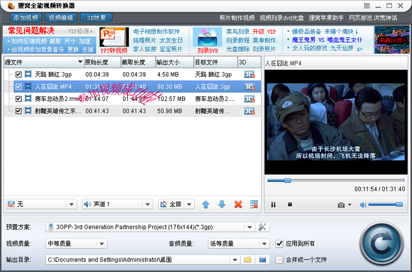412x272 pixels.
Task: Open the 电子相册制作软件 link
Action: pos(156,31)
